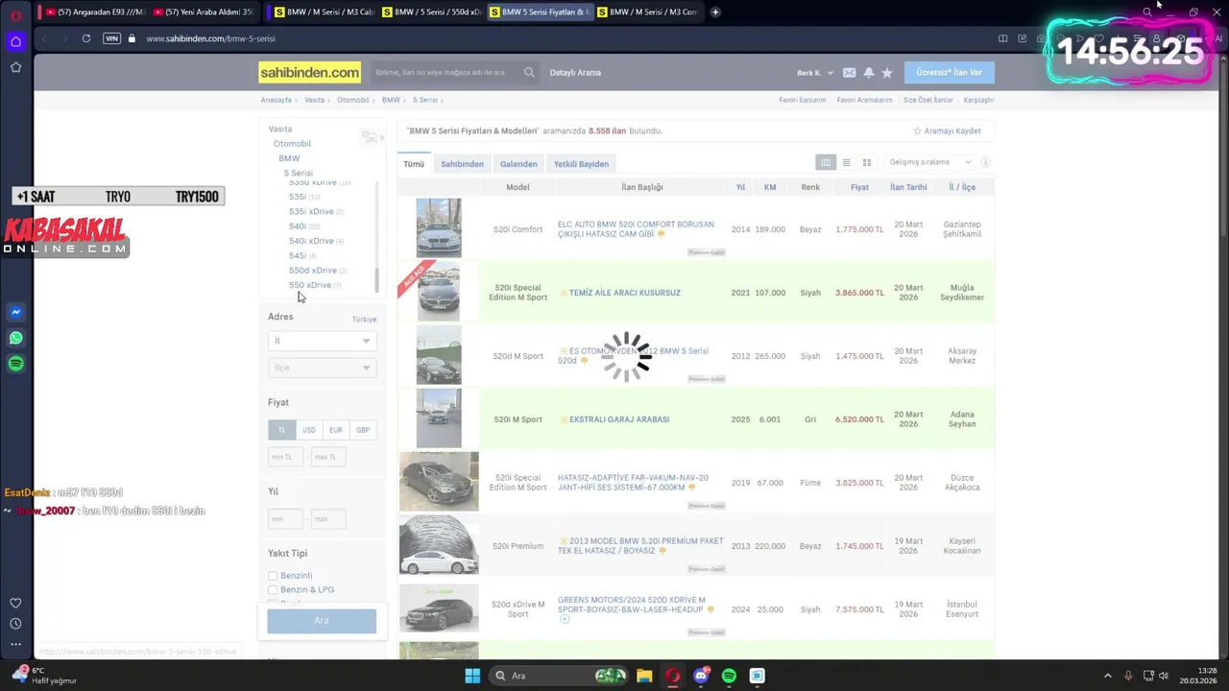Open Opera sidebar bookmarks star icon
Screen dimensions: 1229x691
(15, 67)
